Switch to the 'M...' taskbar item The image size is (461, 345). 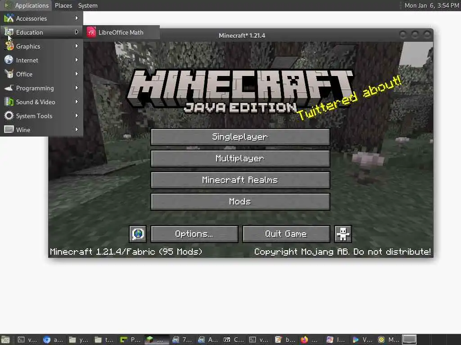pyautogui.click(x=388, y=340)
